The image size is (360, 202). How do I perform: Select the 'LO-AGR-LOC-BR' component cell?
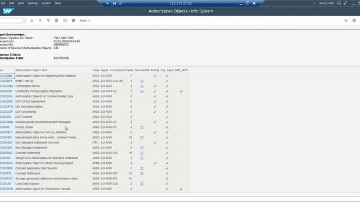point(112,81)
